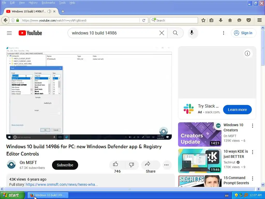
Task: Open options menu for 10 ways KDE video
Action: (x=253, y=152)
